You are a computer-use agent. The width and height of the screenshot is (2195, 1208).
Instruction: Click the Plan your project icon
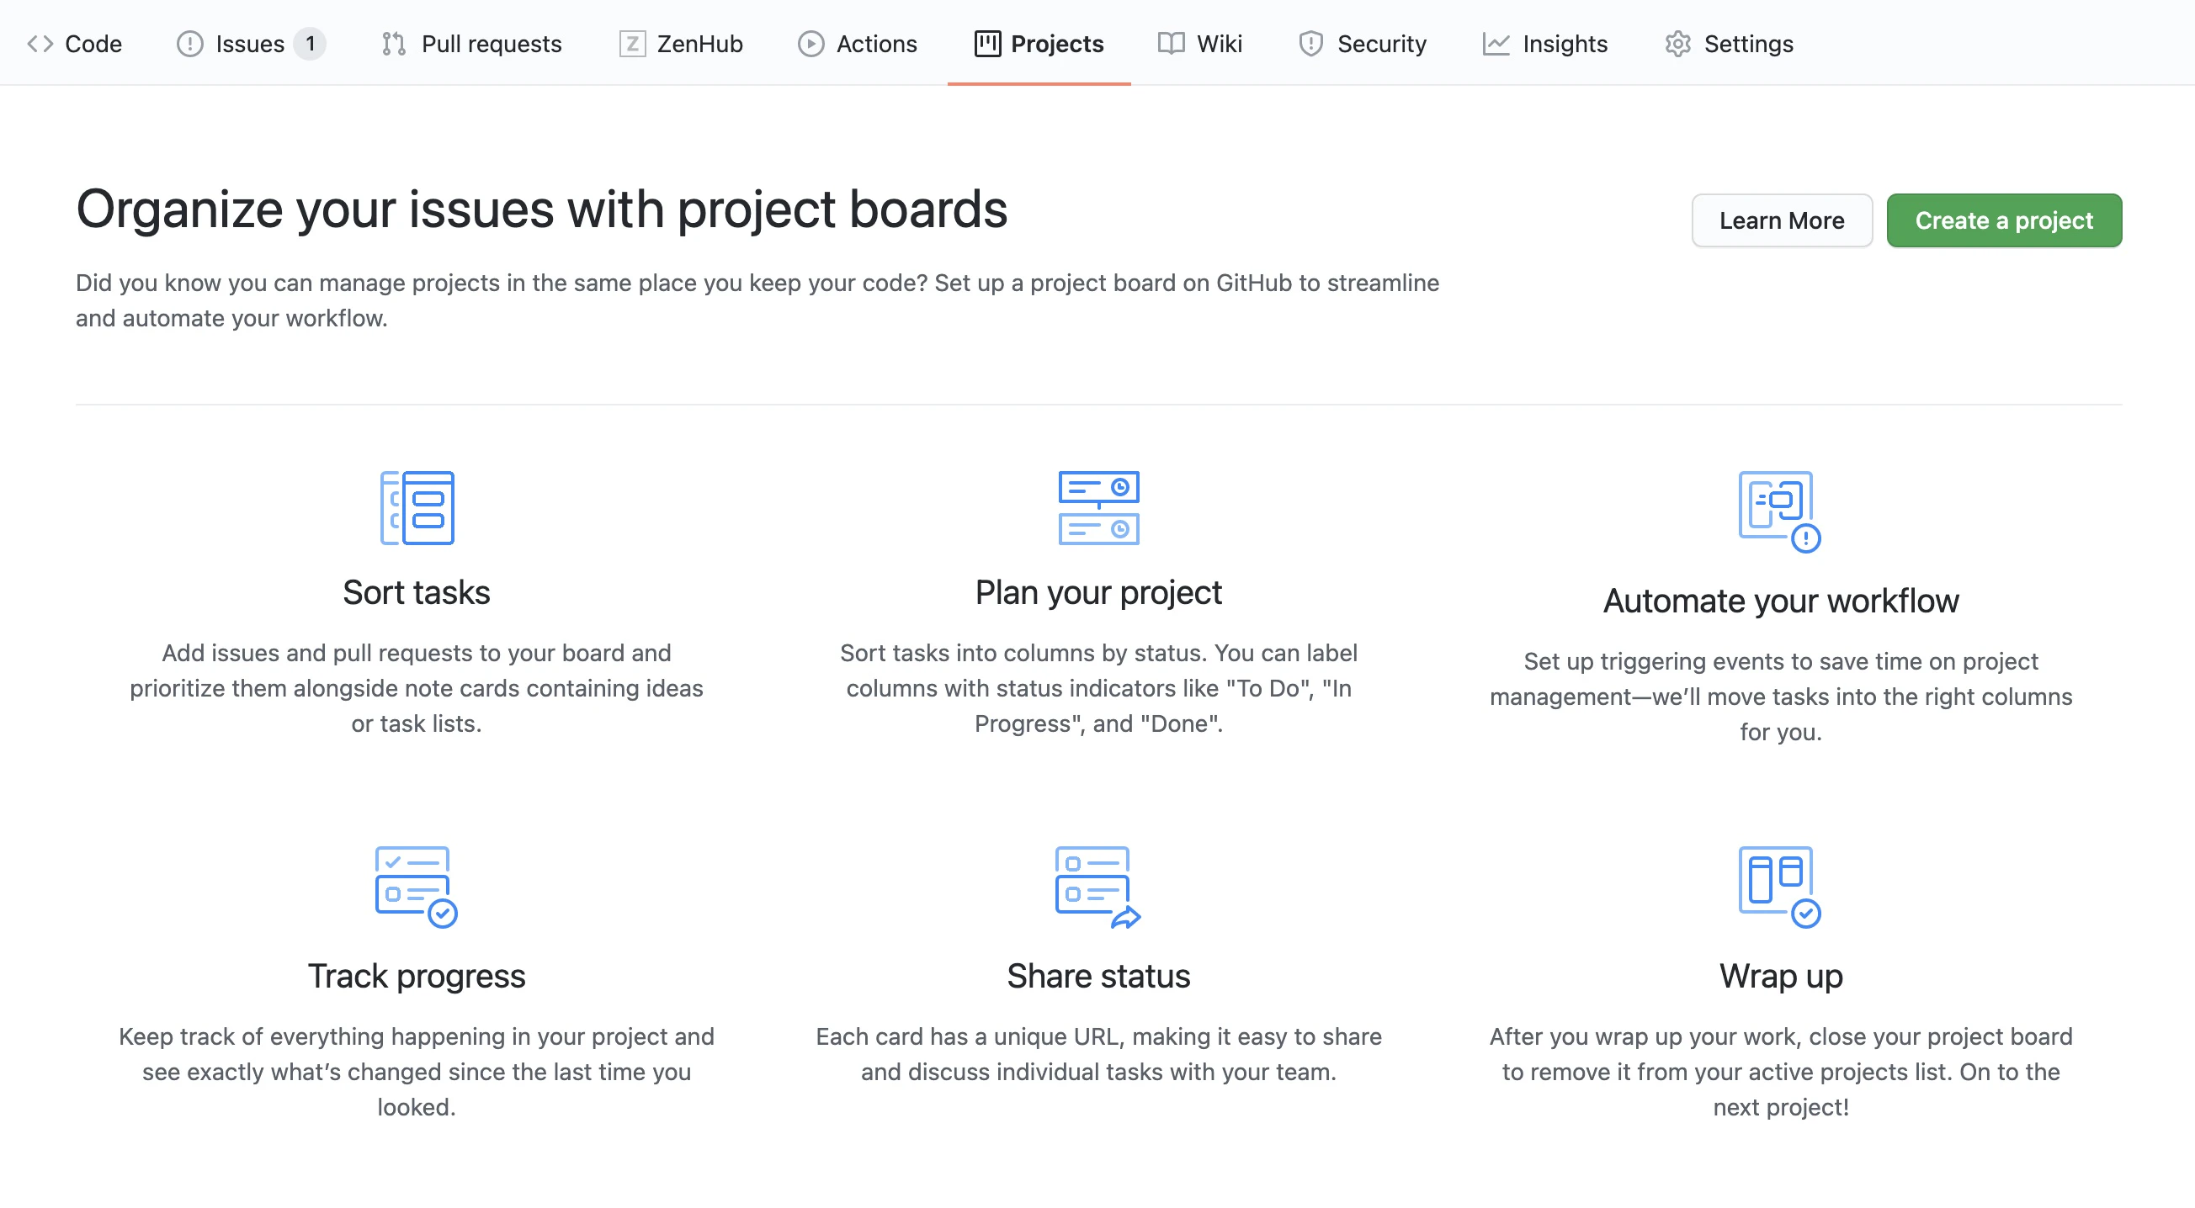point(1098,508)
